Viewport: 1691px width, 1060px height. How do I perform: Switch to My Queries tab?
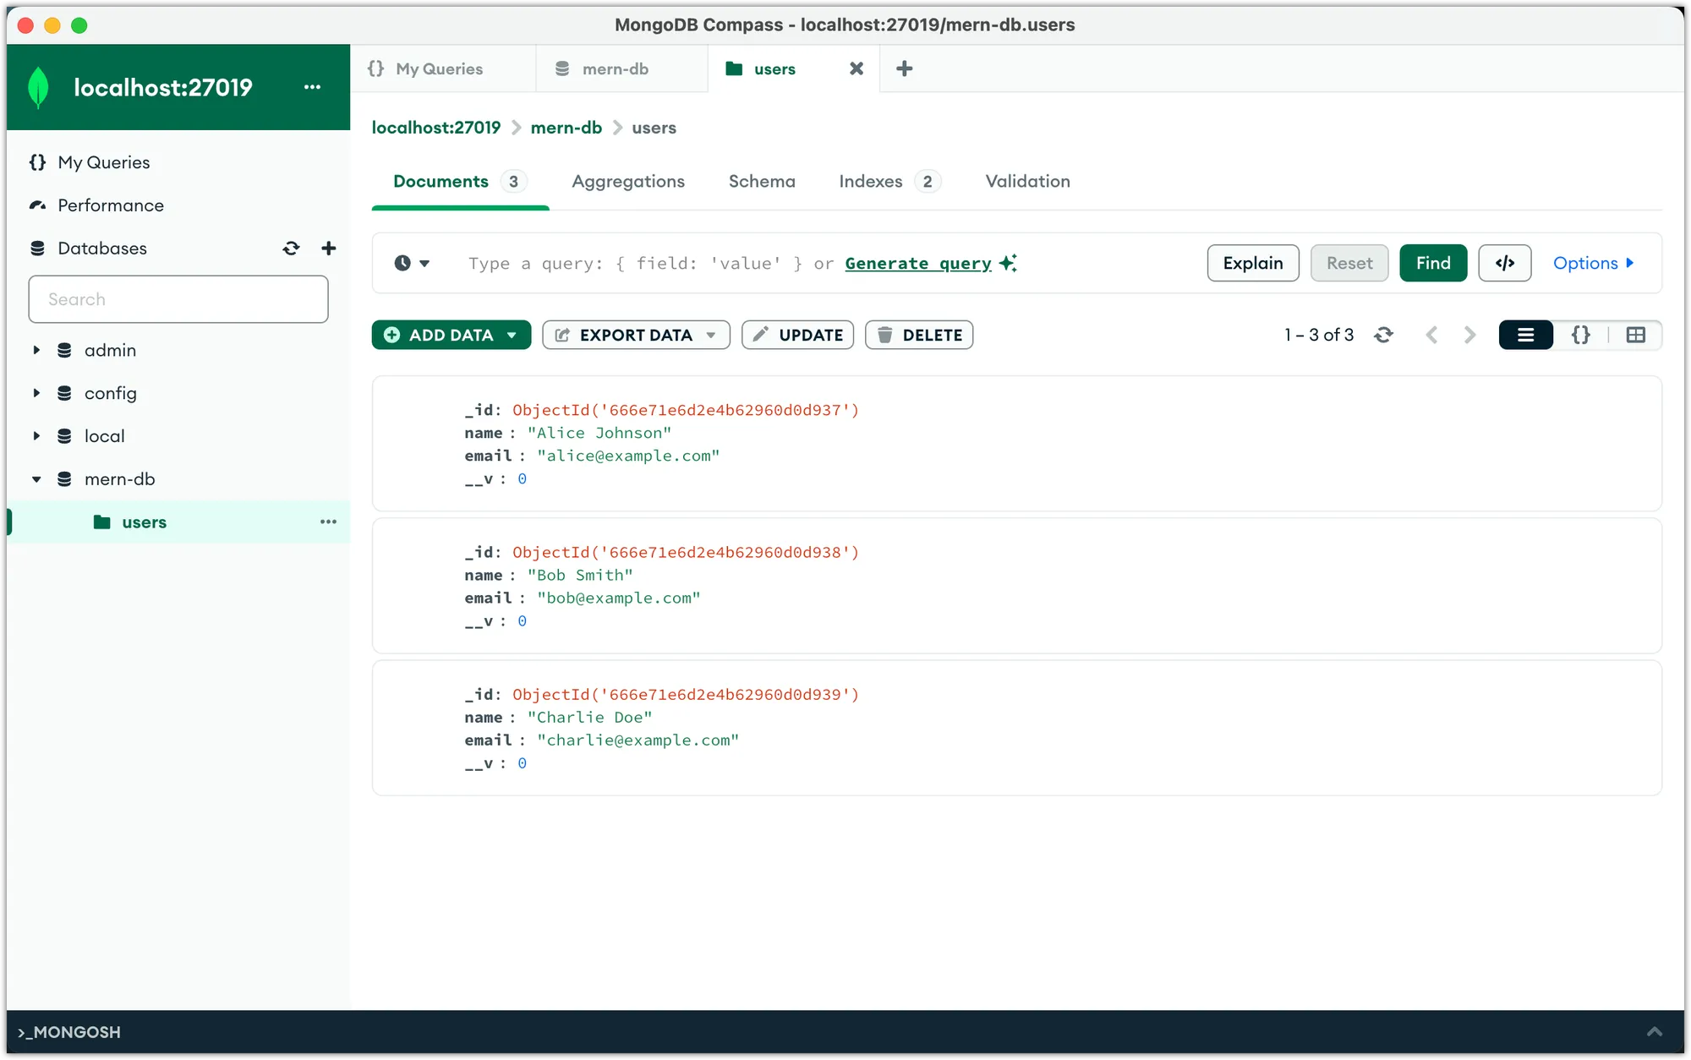442,68
